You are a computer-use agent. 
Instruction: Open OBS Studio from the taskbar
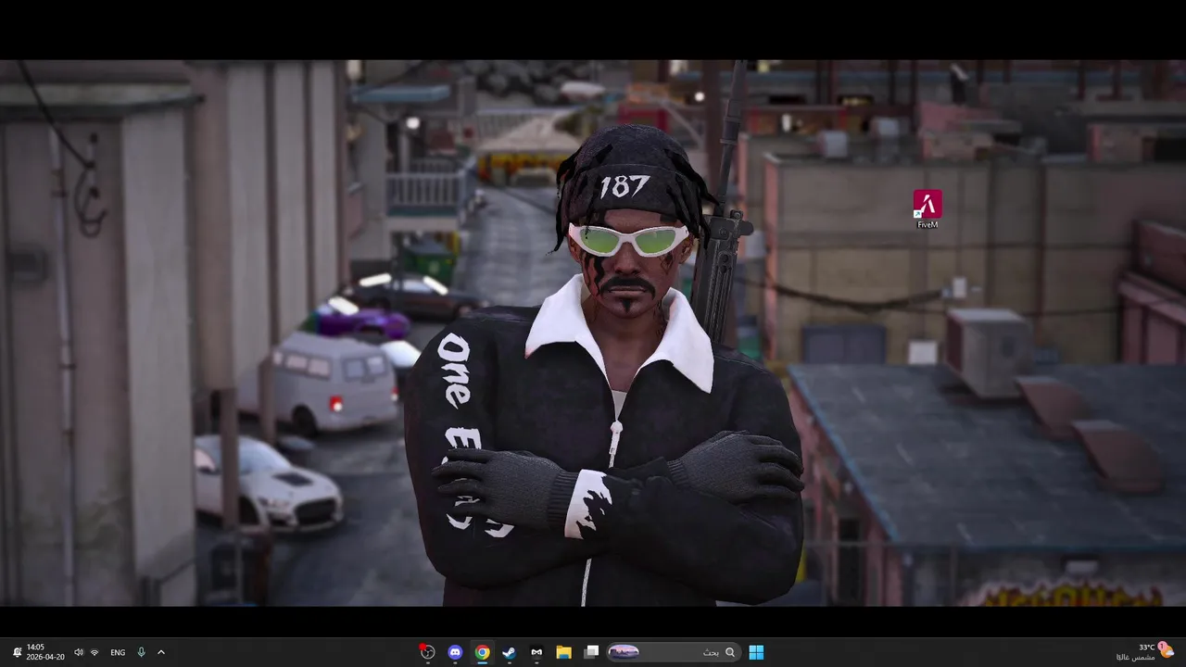(427, 652)
